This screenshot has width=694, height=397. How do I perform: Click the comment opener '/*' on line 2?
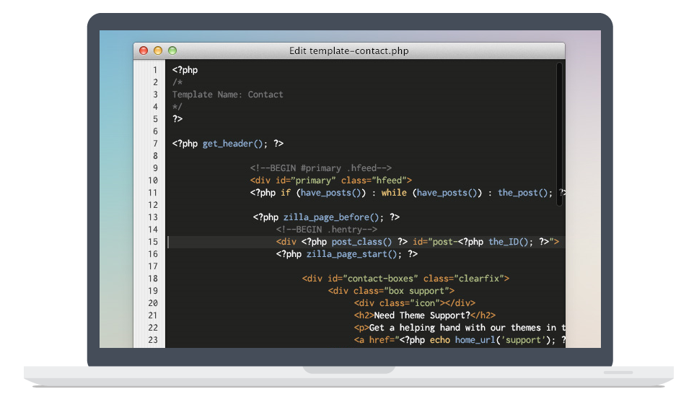(177, 82)
